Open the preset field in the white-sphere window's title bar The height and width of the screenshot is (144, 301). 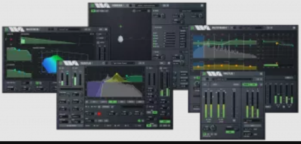click(x=147, y=6)
